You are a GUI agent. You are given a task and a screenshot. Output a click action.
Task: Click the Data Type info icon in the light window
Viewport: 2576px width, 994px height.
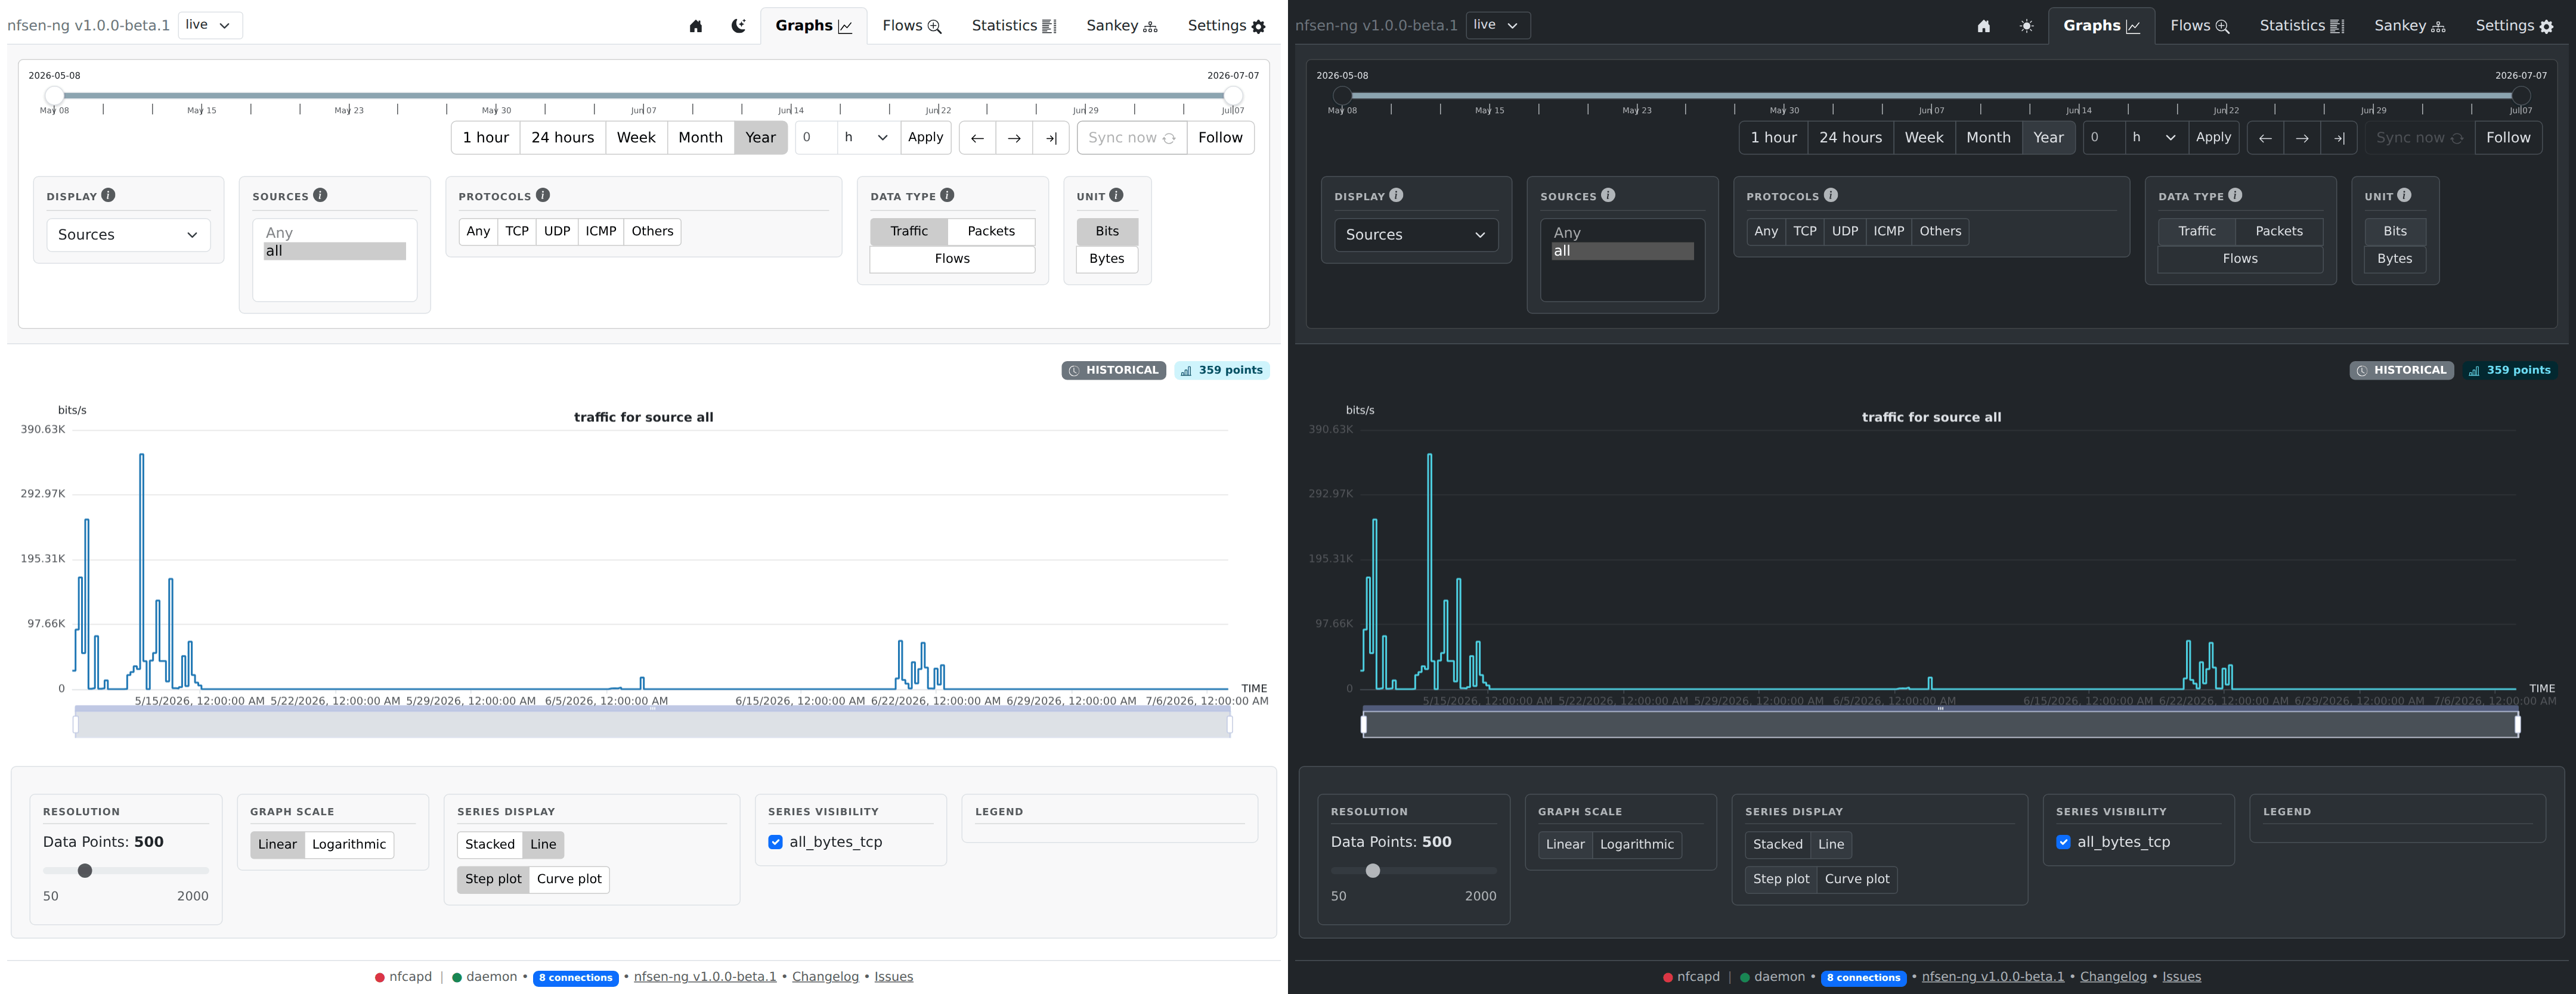pyautogui.click(x=947, y=195)
